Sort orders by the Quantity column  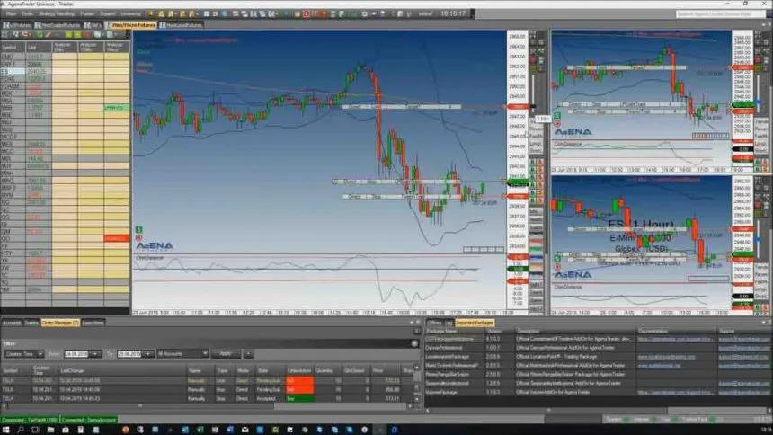328,370
